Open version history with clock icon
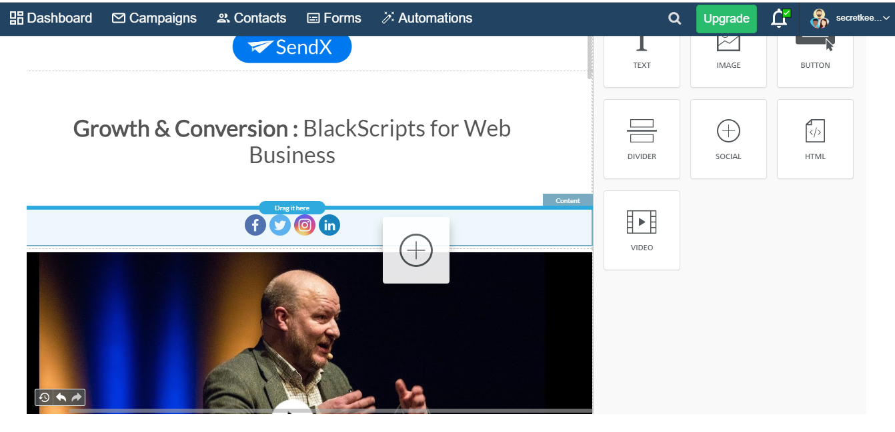This screenshot has height=432, width=895. [x=43, y=397]
